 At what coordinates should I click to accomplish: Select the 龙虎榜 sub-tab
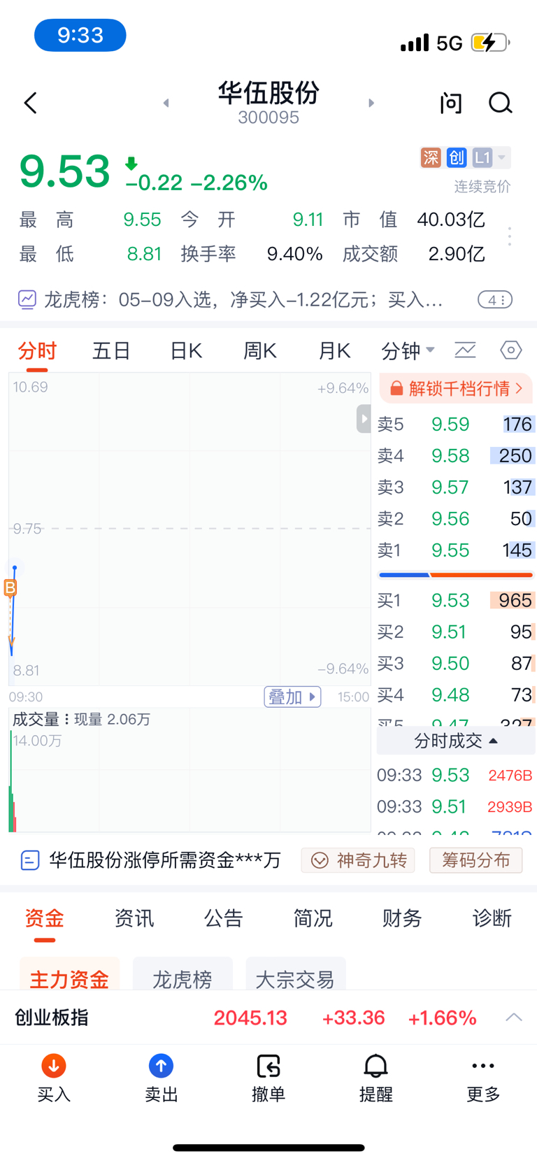click(182, 974)
